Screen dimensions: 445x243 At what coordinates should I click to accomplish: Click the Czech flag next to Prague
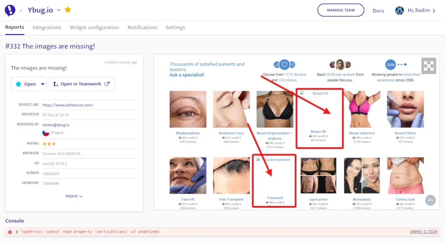coord(46,133)
